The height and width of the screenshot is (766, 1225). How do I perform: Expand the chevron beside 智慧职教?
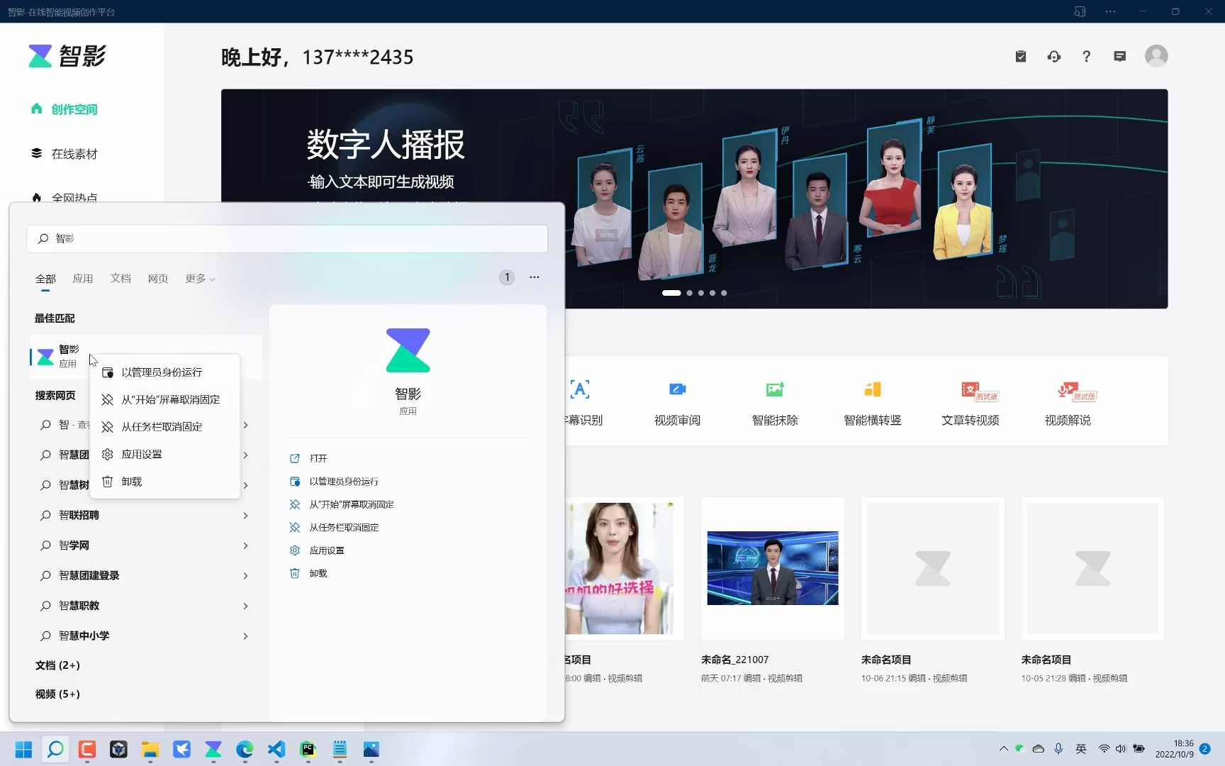click(x=245, y=606)
